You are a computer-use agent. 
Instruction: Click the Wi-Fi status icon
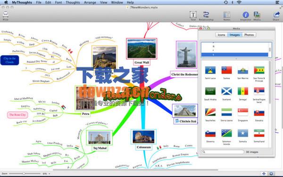pos(239,2)
